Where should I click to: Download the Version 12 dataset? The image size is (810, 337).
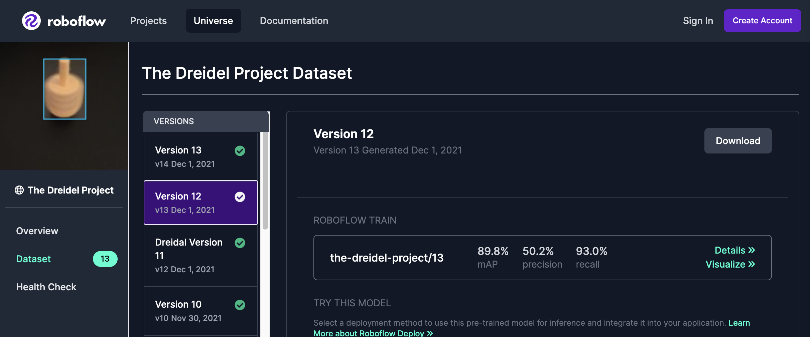tap(738, 140)
